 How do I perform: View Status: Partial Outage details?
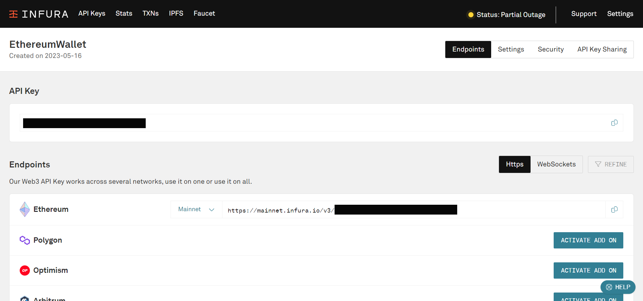(x=511, y=15)
